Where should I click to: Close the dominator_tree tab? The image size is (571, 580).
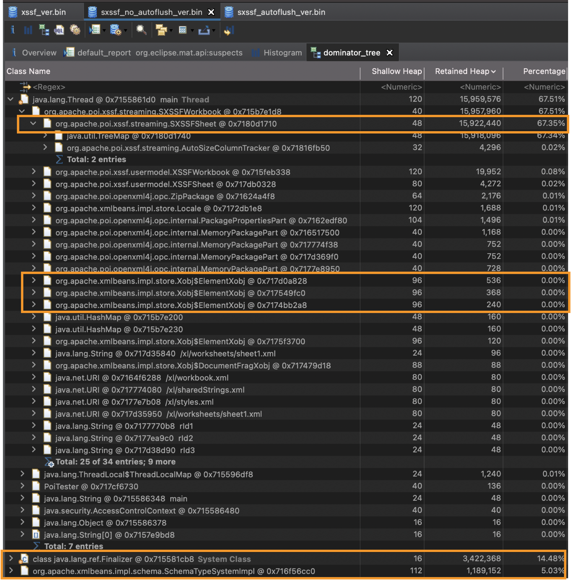click(x=389, y=53)
